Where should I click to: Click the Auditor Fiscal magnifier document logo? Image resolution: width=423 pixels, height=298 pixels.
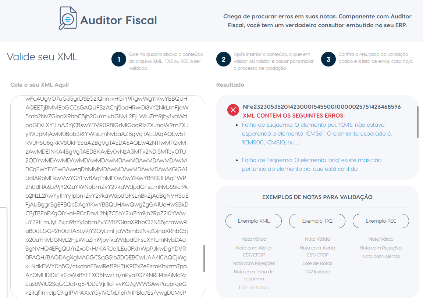(x=68, y=18)
